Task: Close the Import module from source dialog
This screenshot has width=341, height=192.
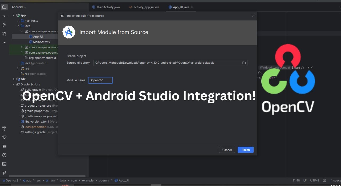Action: (253, 16)
